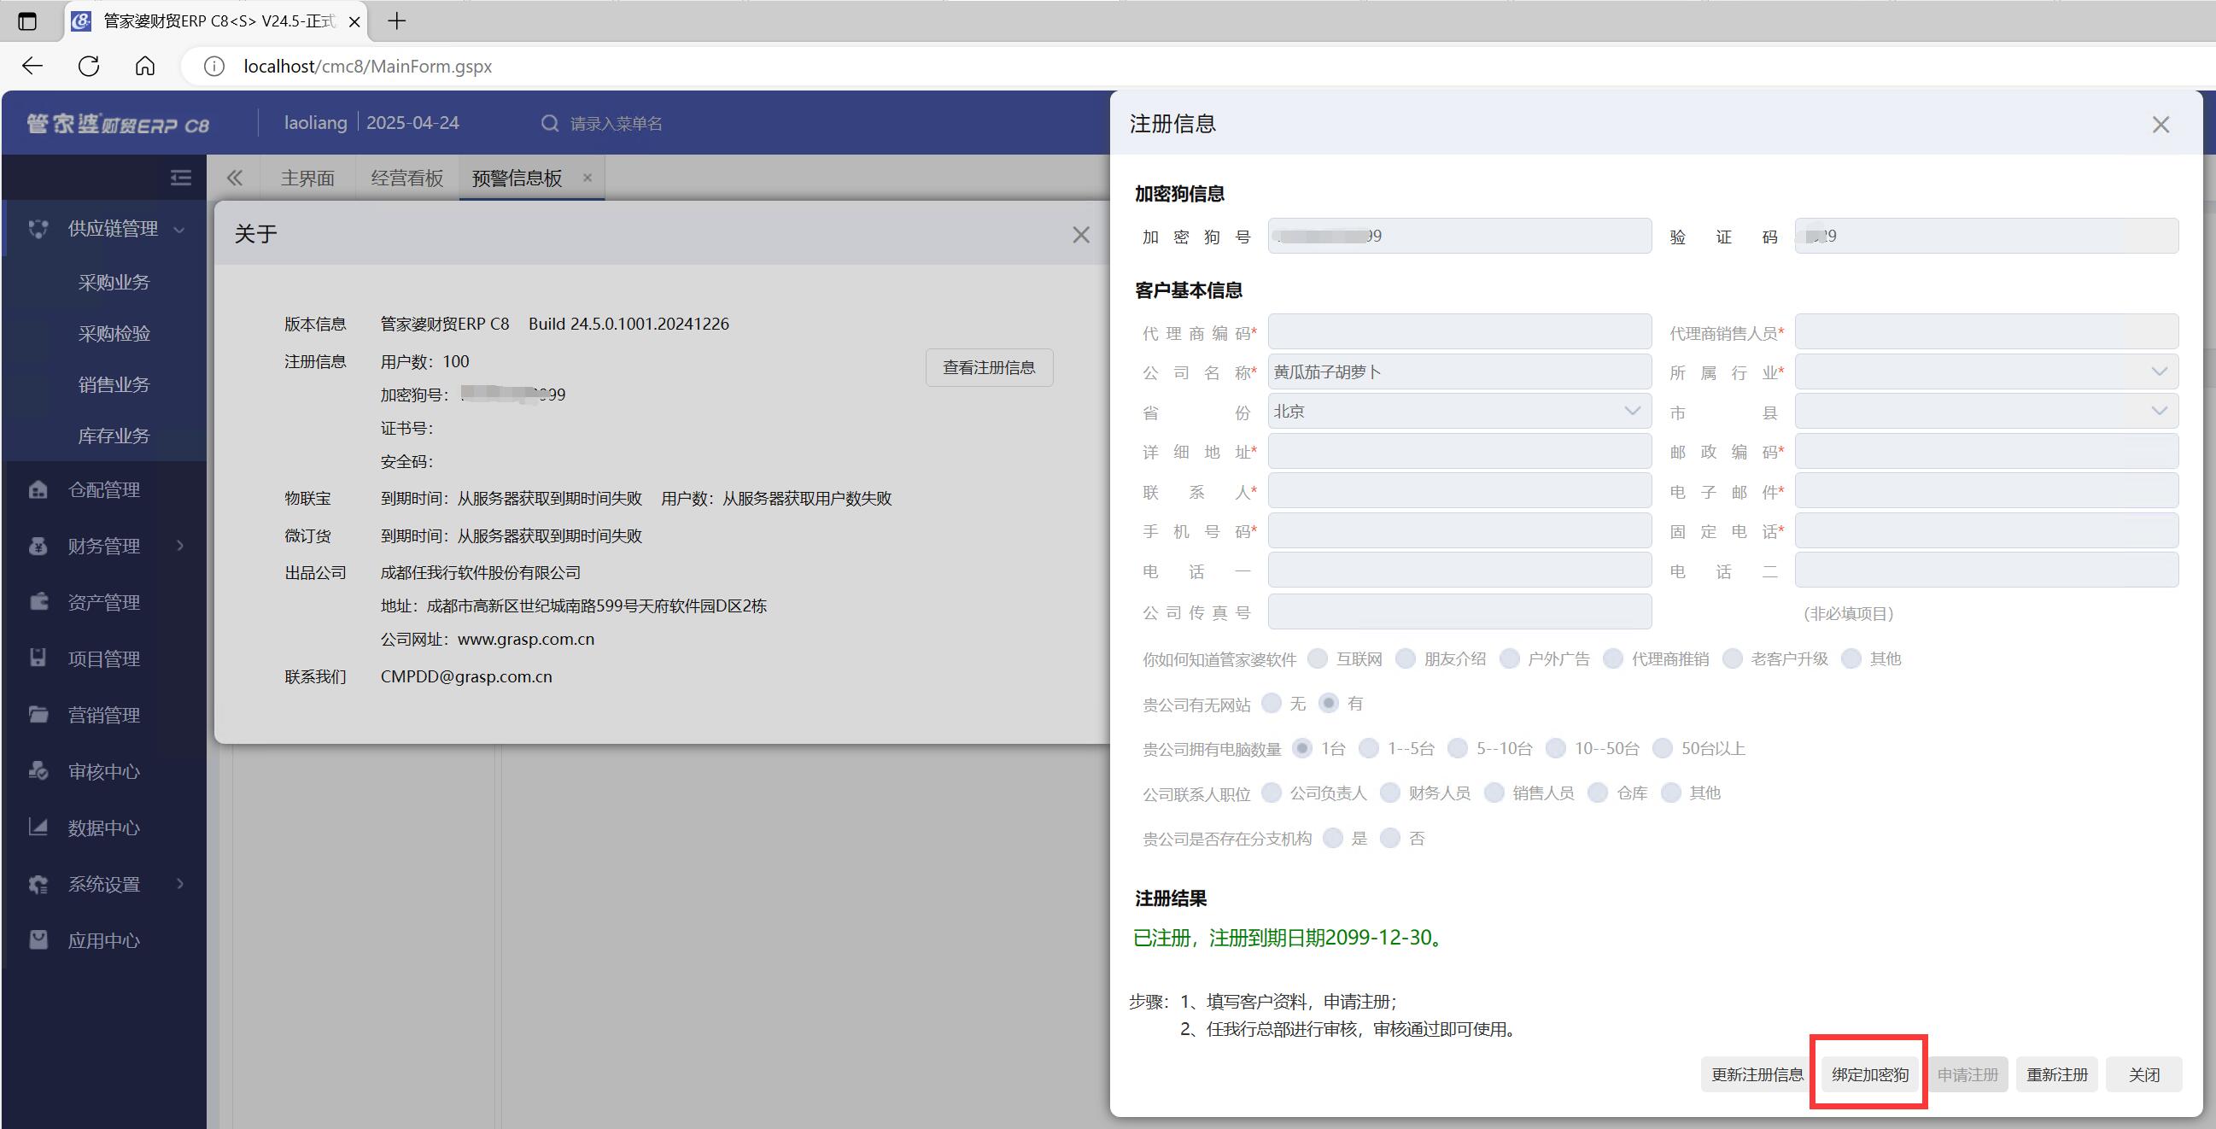Click 重新注册 button
This screenshot has height=1129, width=2216.
(x=2057, y=1075)
